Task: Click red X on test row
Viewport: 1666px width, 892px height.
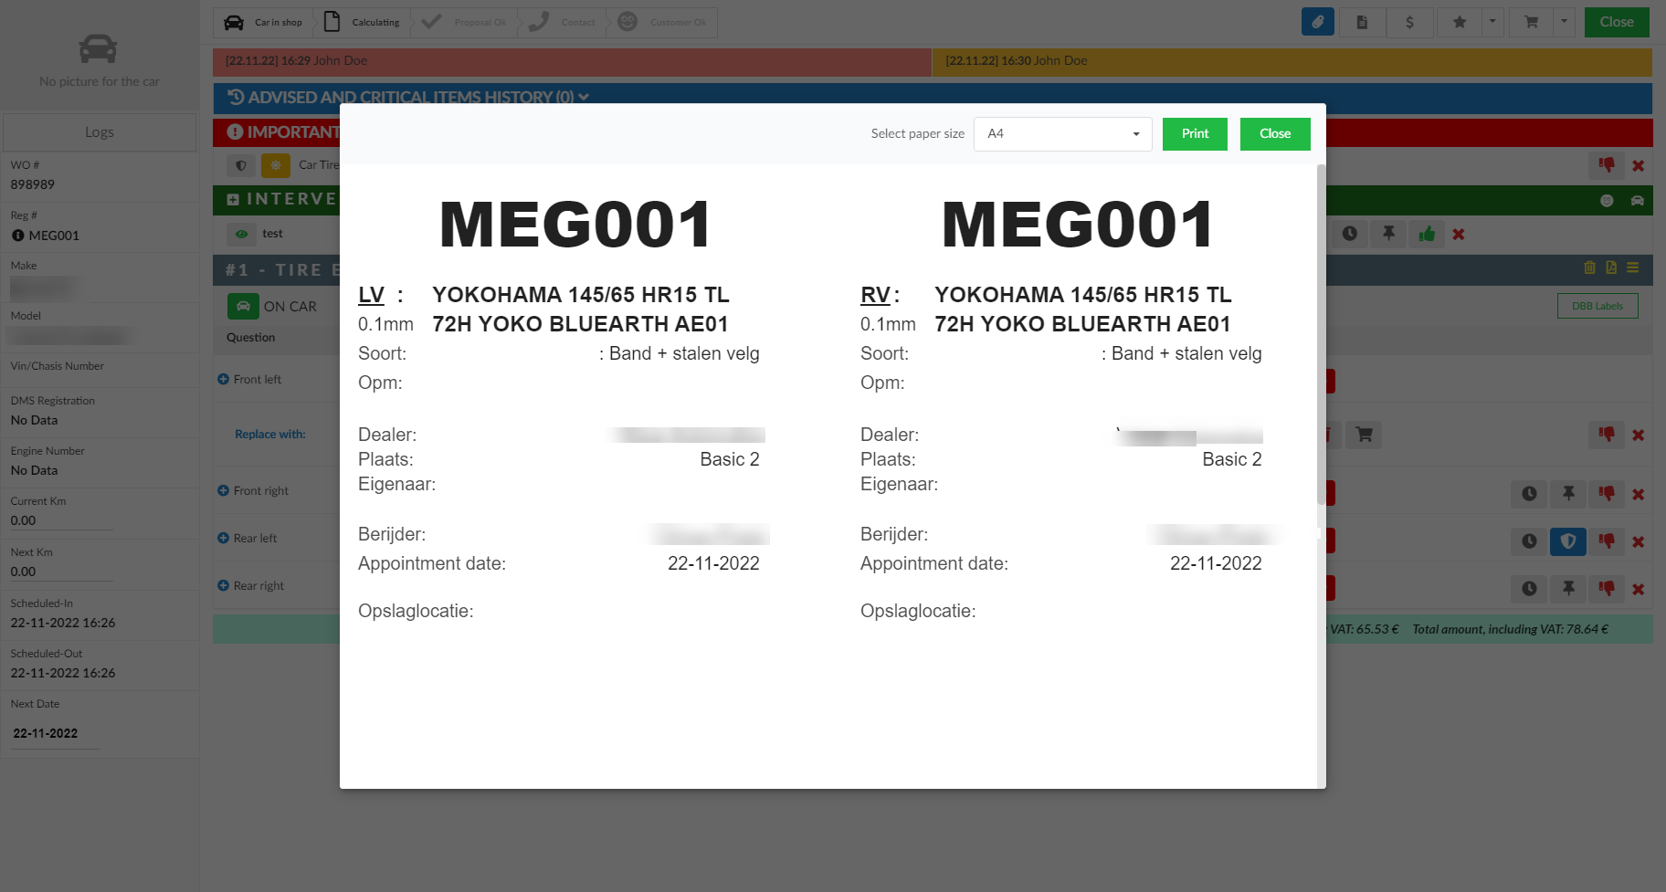Action: tap(1459, 234)
